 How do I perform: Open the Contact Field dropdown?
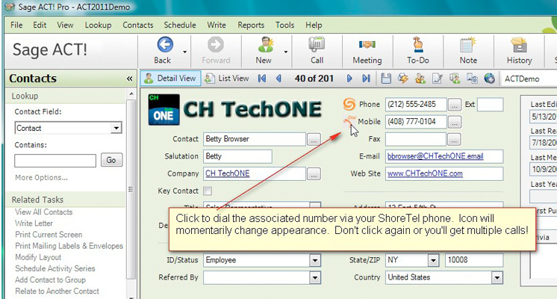tap(116, 128)
